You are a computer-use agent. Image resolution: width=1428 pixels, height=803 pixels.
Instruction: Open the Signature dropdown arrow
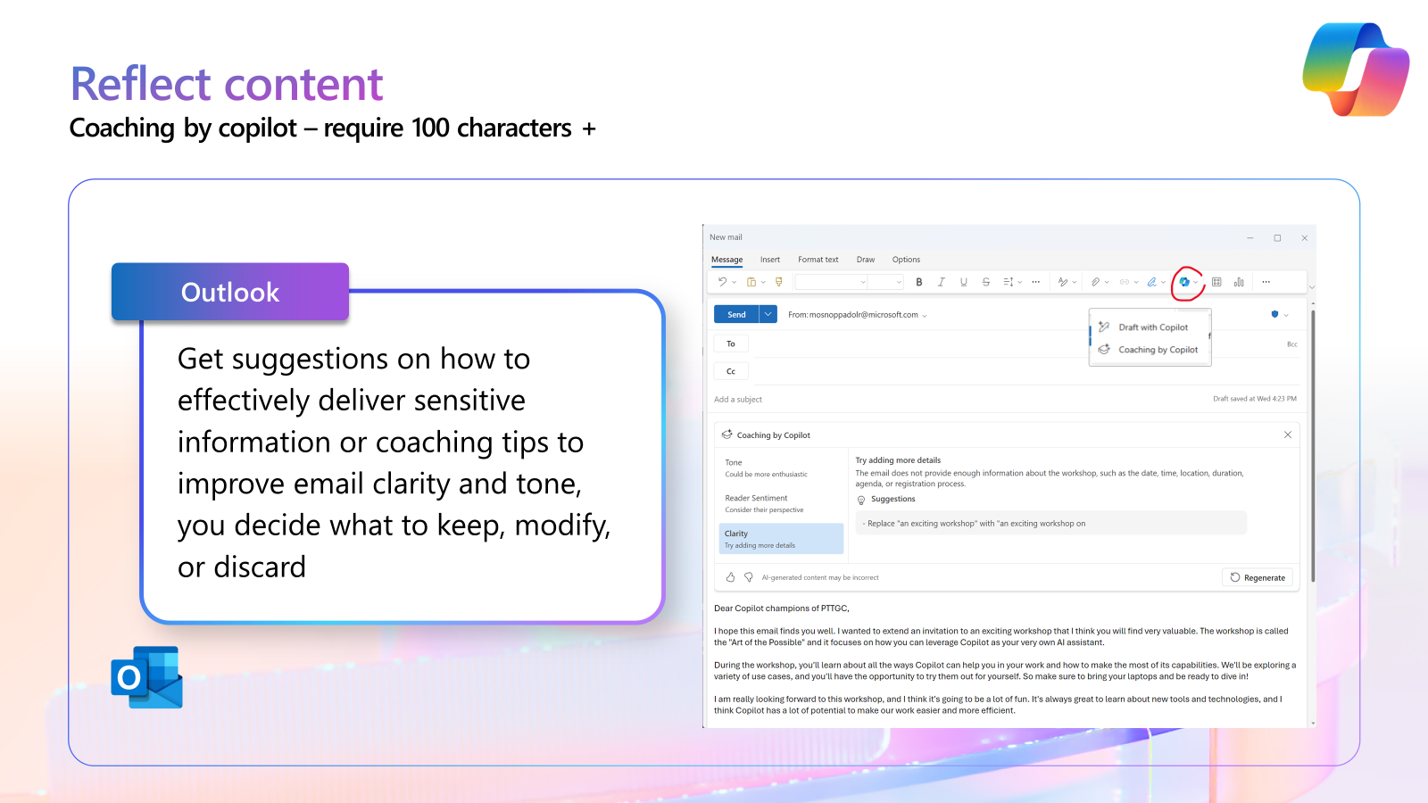pyautogui.click(x=1163, y=283)
